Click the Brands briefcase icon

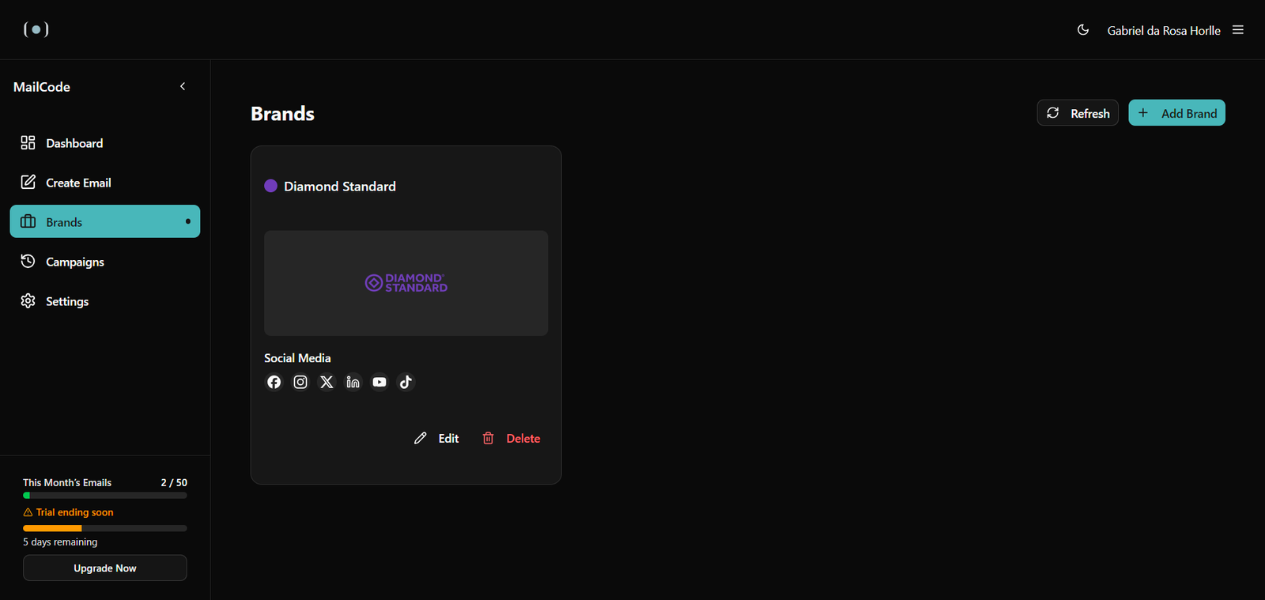coord(28,221)
